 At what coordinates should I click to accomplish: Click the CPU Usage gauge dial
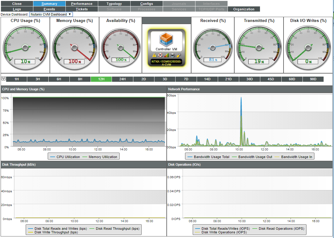[25, 48]
